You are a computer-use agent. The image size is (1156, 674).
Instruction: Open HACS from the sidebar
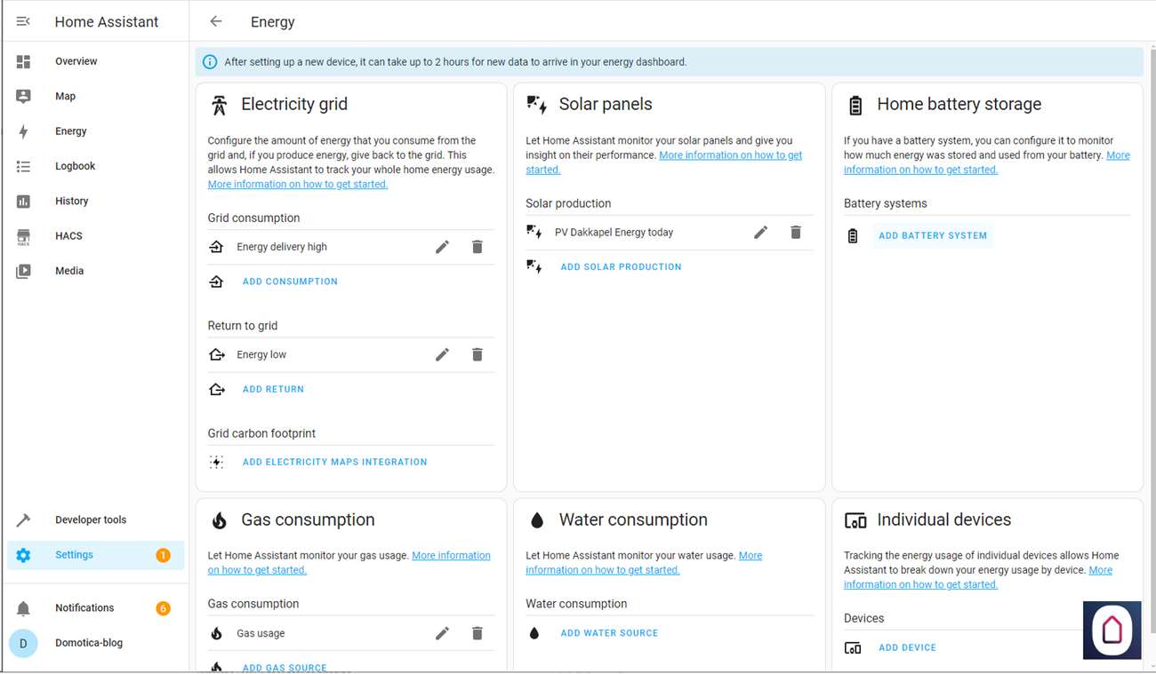(x=68, y=236)
